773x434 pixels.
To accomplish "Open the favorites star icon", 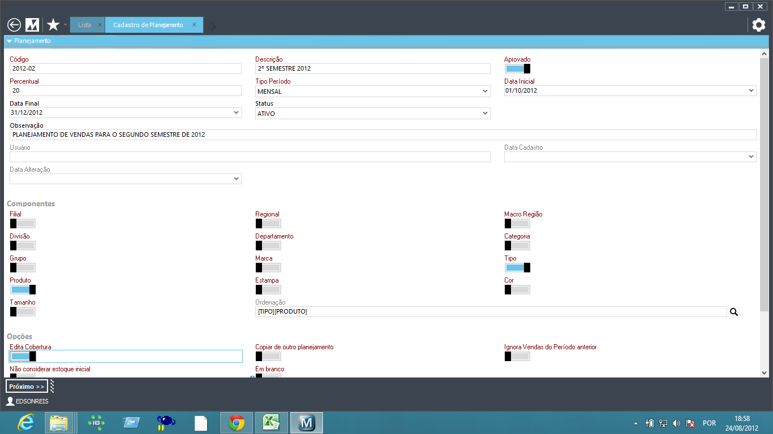I will [x=53, y=25].
